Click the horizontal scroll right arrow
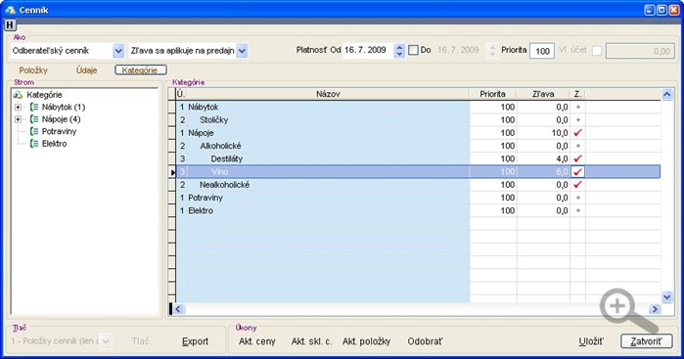 click(655, 309)
